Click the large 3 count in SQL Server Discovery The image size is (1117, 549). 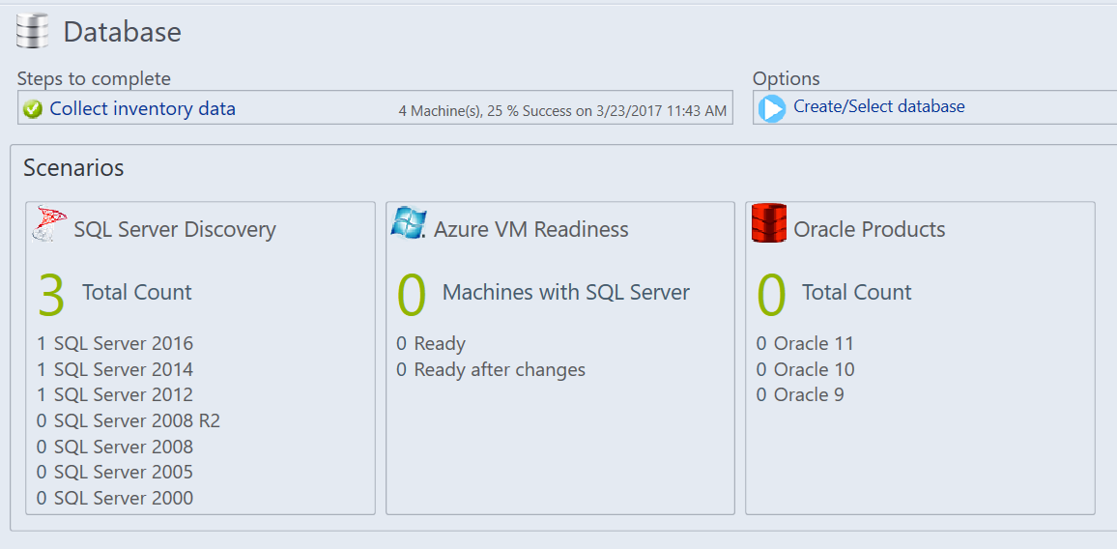click(51, 295)
